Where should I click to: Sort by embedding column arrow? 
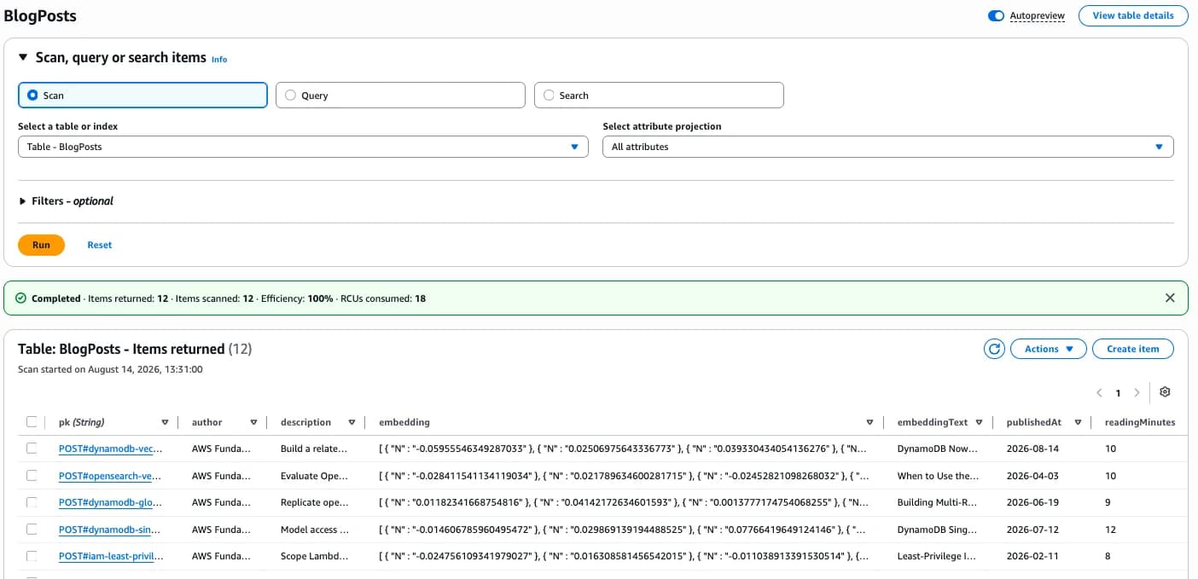click(869, 422)
